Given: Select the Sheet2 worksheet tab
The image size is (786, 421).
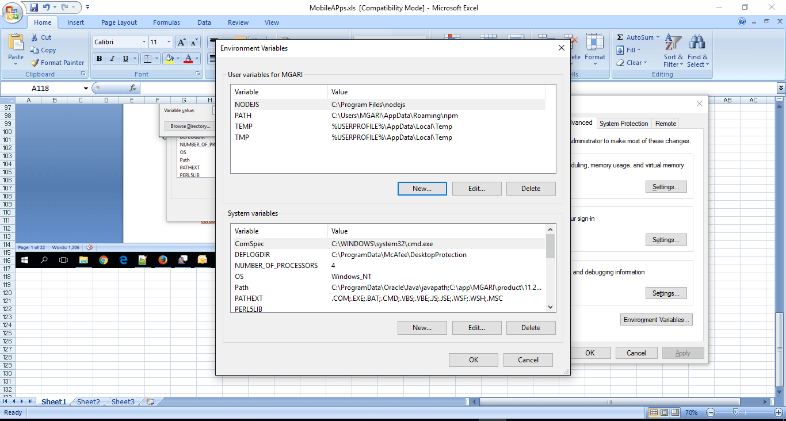Looking at the screenshot, I should [89, 401].
